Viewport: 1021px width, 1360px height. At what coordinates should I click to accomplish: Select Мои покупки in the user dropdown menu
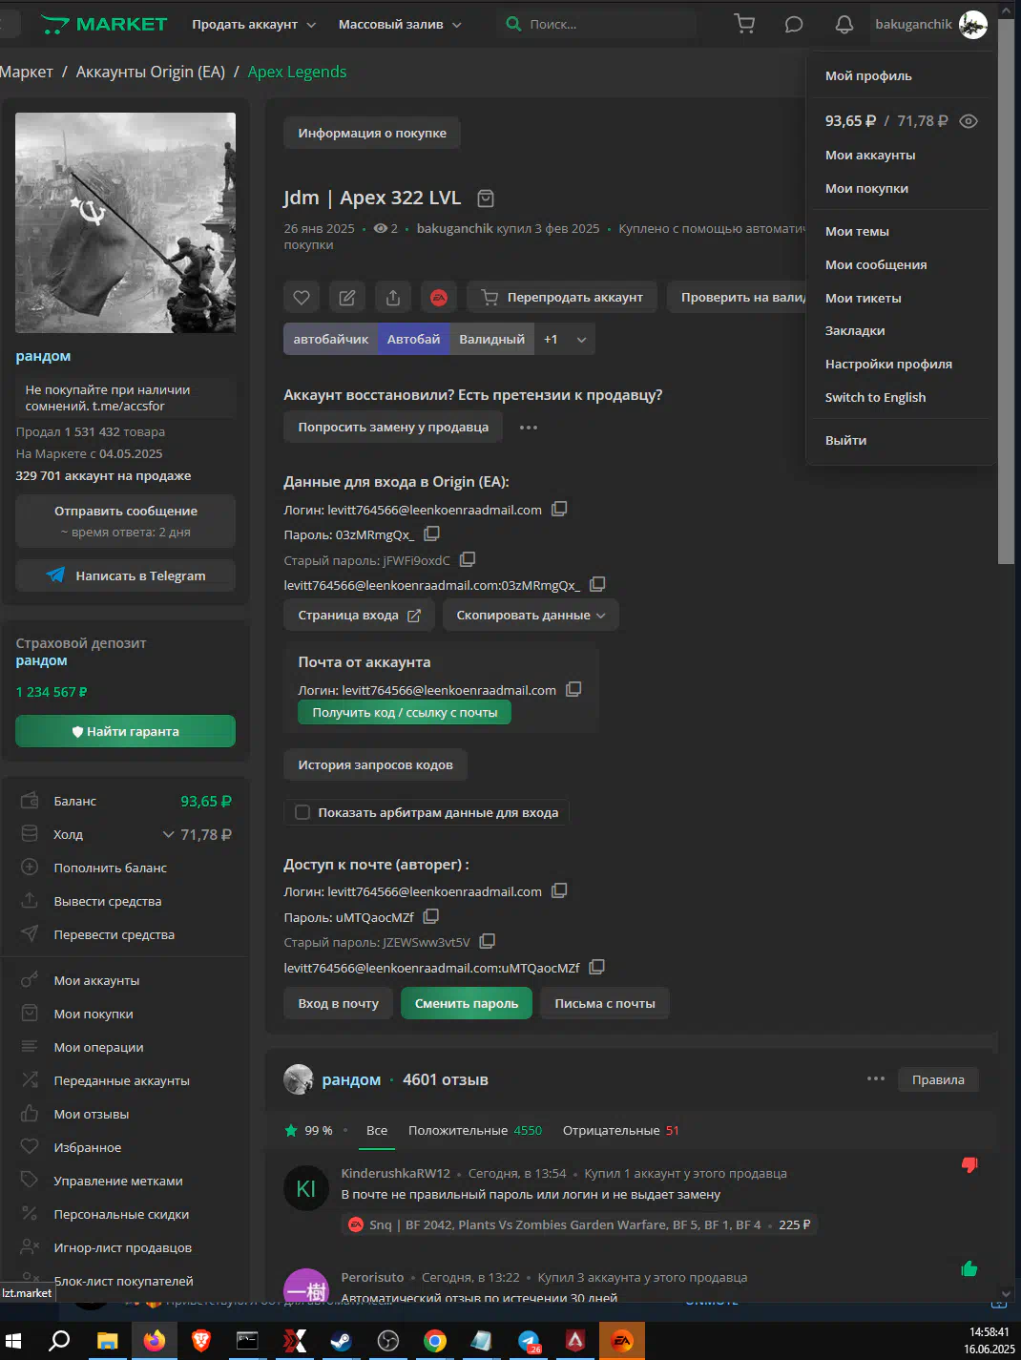866,189
